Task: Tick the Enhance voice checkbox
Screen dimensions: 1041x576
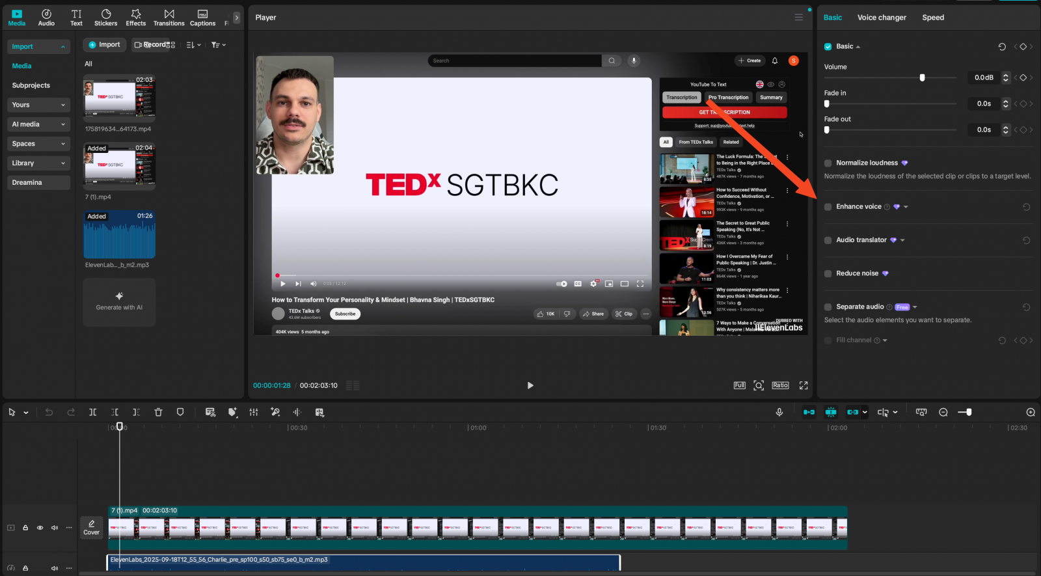Action: (x=828, y=207)
